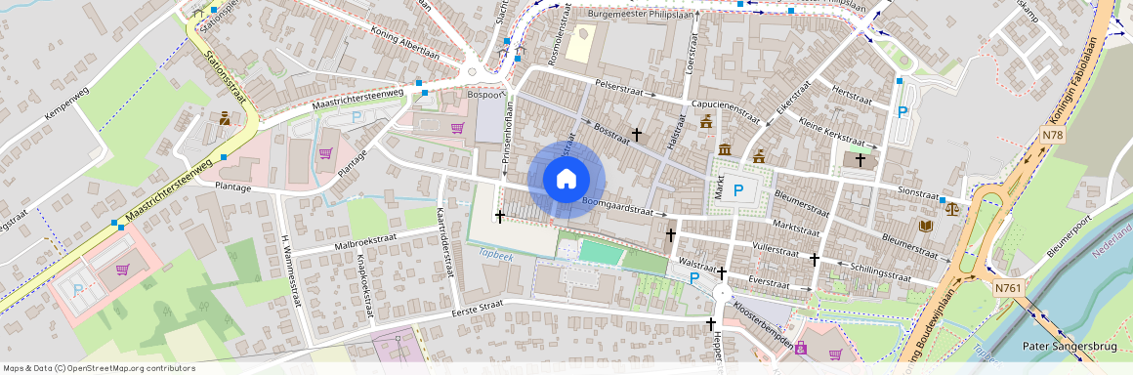Click the vertical Markt label
Viewport: 1133px width, 375px height.
[720, 187]
